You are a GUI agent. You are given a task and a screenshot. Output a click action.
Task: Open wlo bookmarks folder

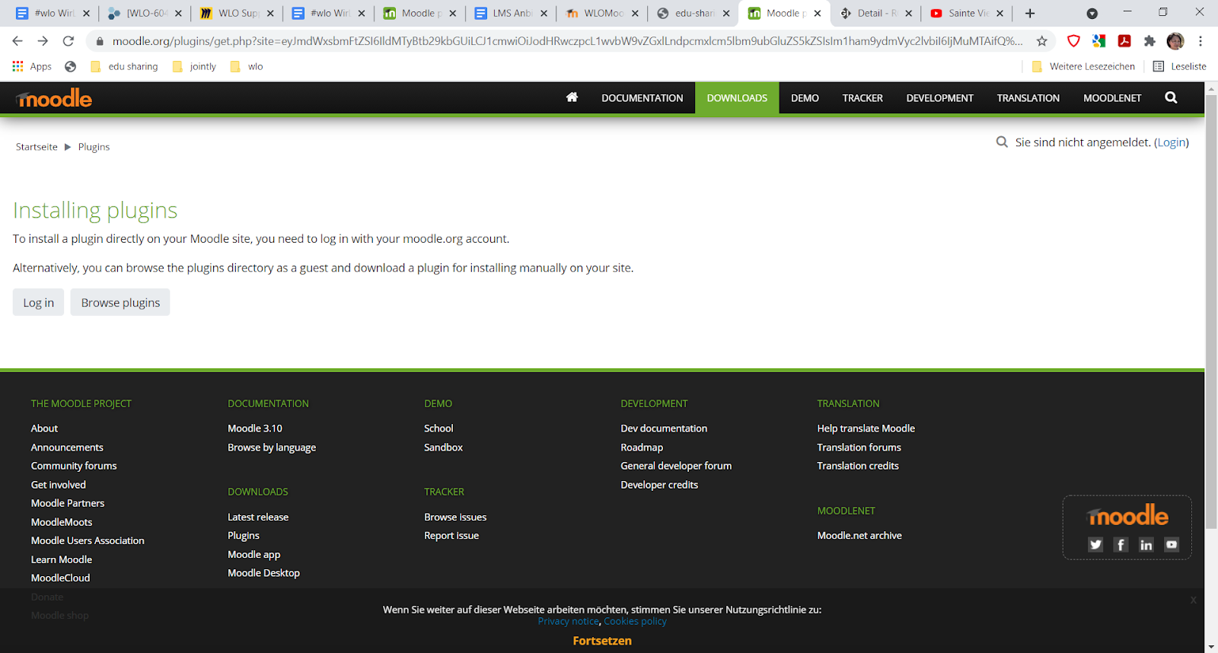(x=246, y=66)
